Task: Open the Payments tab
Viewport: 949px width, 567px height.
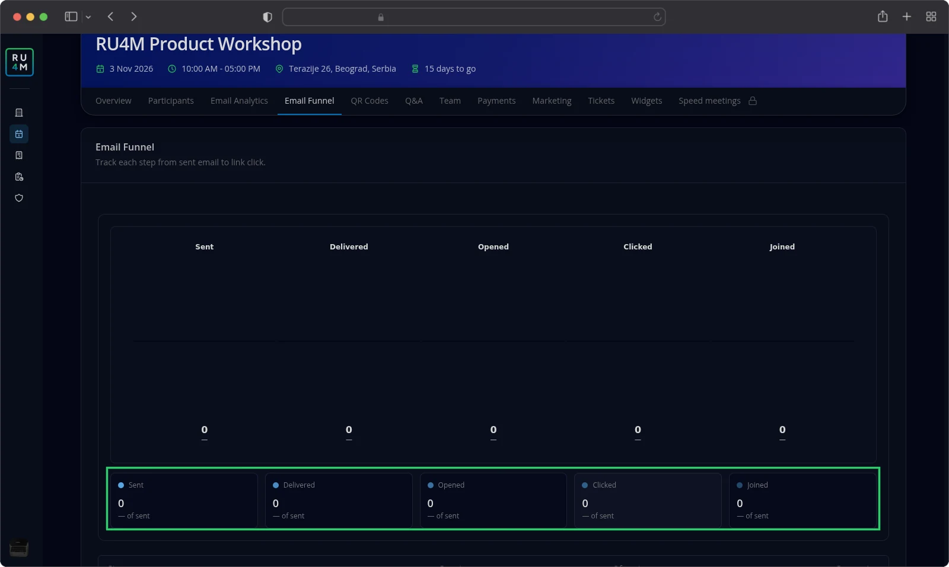Action: [496, 101]
